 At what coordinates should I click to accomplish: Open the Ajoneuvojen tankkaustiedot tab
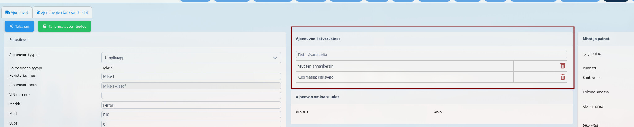(62, 13)
